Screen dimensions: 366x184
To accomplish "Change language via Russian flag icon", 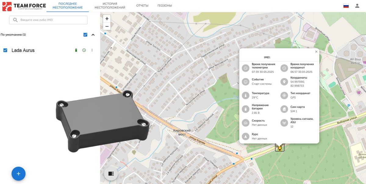I will click(346, 6).
